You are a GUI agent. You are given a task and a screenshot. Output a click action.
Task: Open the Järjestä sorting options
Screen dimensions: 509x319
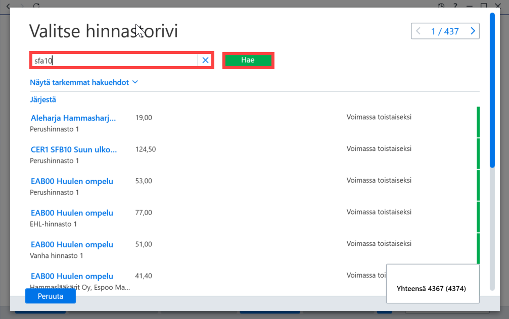[43, 99]
